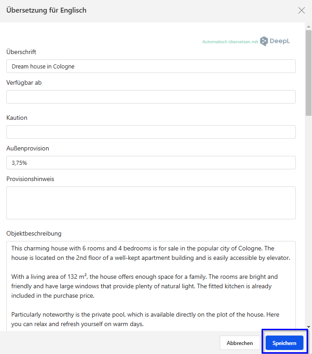Click the Objektbeschreibung label
Image resolution: width=312 pixels, height=354 pixels.
click(34, 233)
